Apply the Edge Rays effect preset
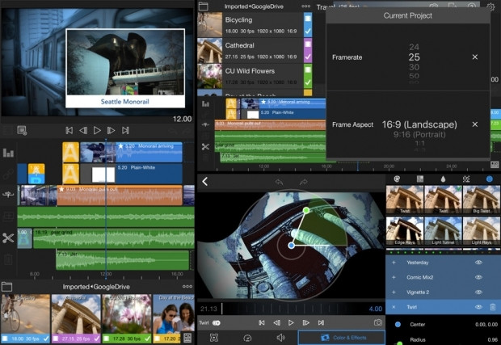This screenshot has height=345, width=501. [405, 231]
